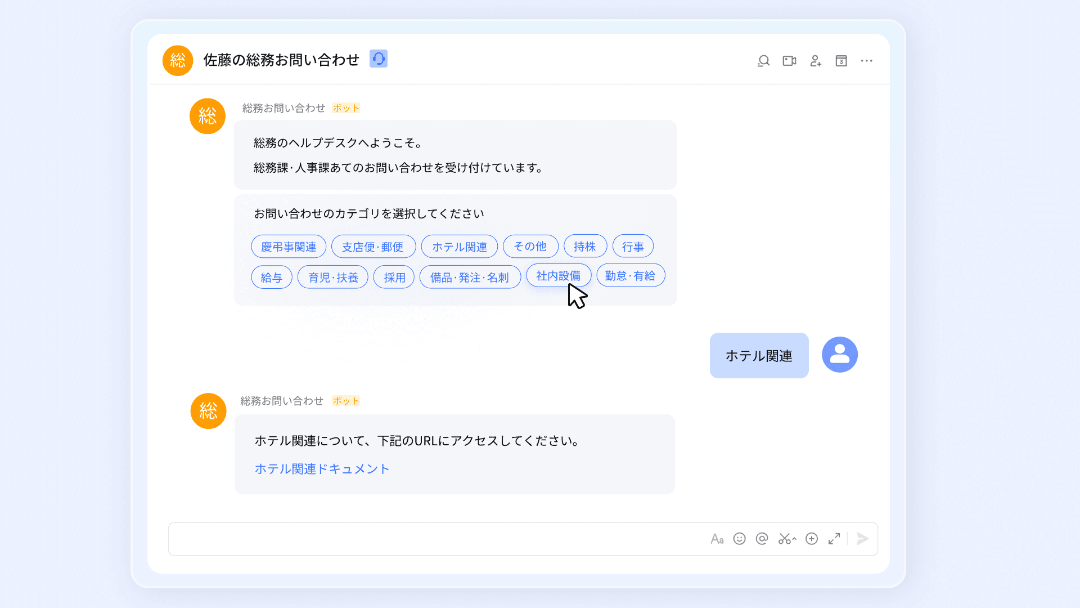1080x608 pixels.
Task: Open the more options ellipsis menu
Action: coord(866,61)
